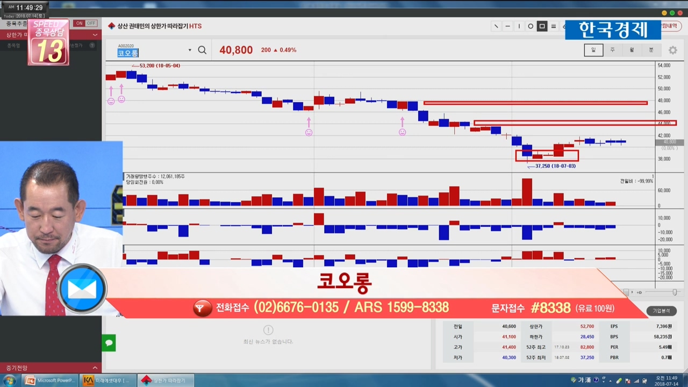Open Microsoft PowerPoint from taskbar
Screen dimensions: 688x387
(51, 381)
